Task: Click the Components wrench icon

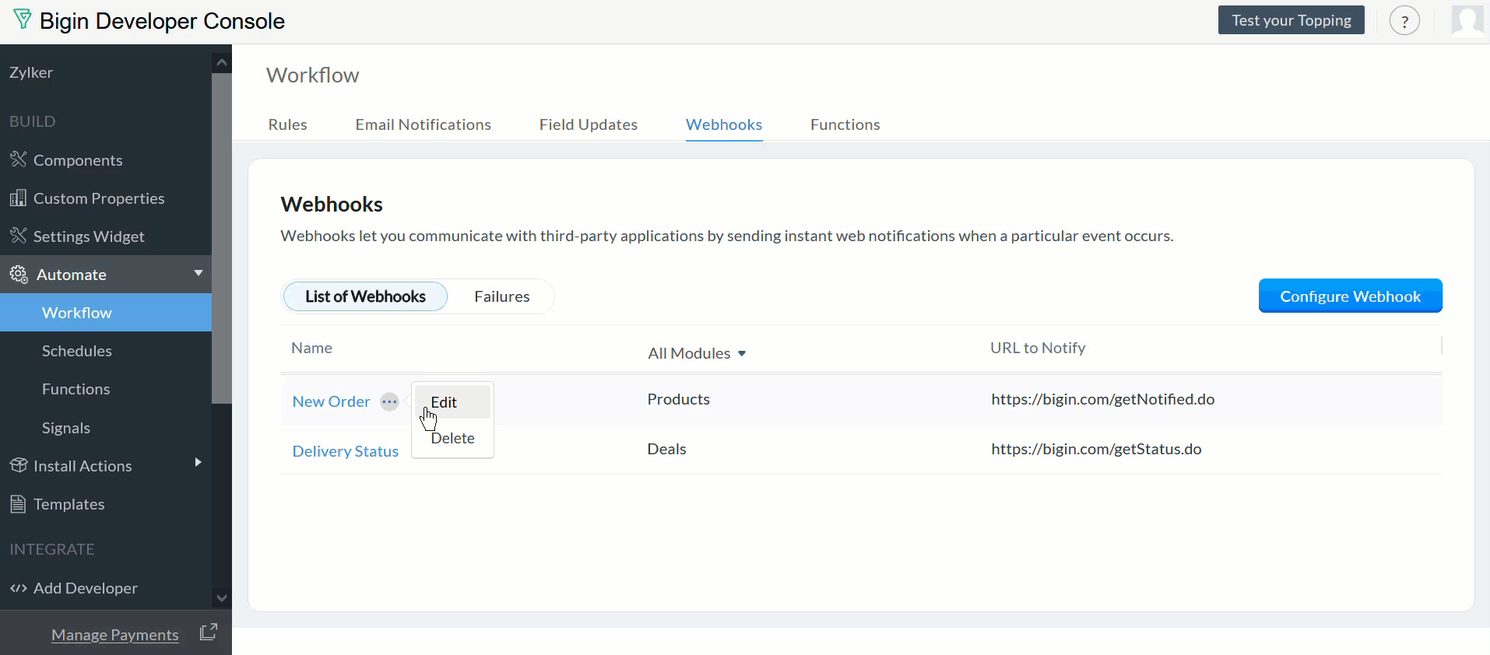Action: (19, 159)
